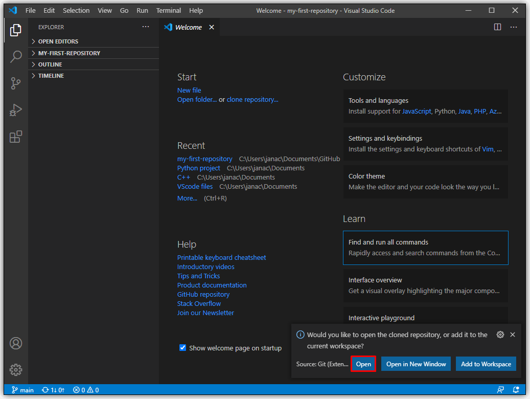
Task: Open Interface overview card
Action: 425,285
